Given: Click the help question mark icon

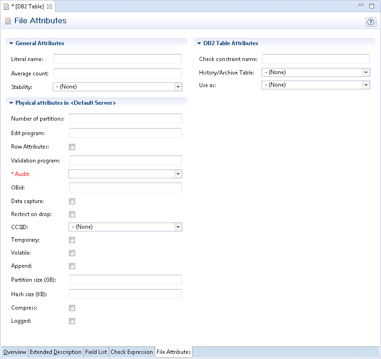Looking at the screenshot, I should tap(371, 22).
